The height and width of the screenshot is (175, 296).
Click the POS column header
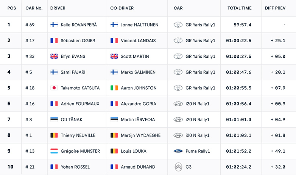tap(12, 8)
